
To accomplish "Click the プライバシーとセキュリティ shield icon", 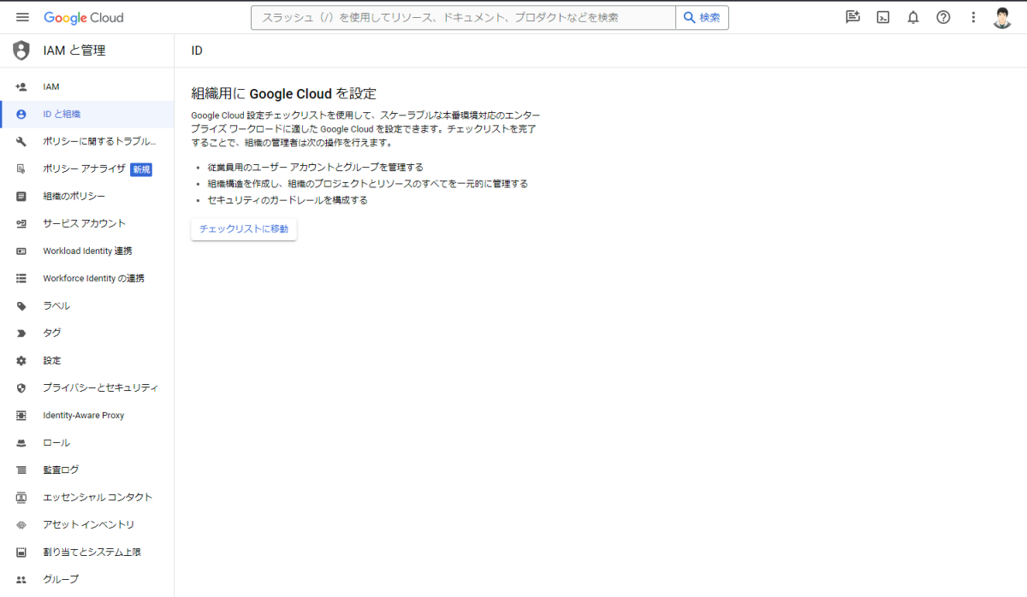I will point(21,387).
